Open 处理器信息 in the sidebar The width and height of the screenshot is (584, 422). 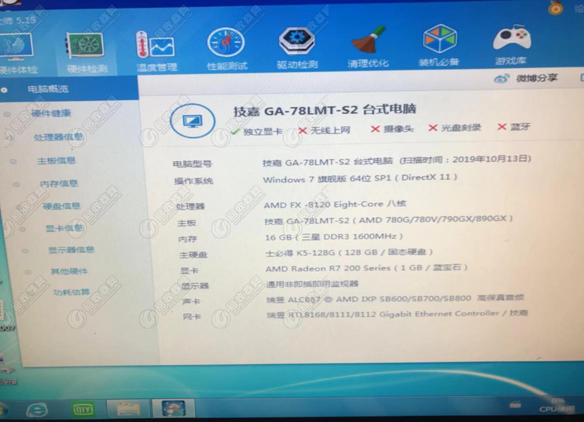(x=59, y=137)
